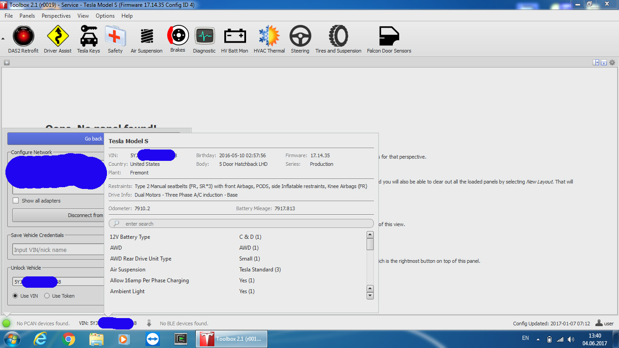The width and height of the screenshot is (619, 348).
Task: Open the Windows Start menu
Action: pos(12,339)
